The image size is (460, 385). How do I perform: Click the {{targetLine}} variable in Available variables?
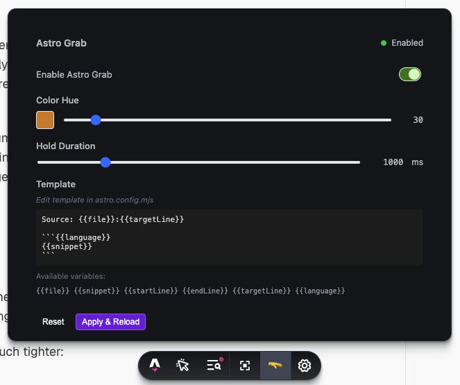[262, 291]
